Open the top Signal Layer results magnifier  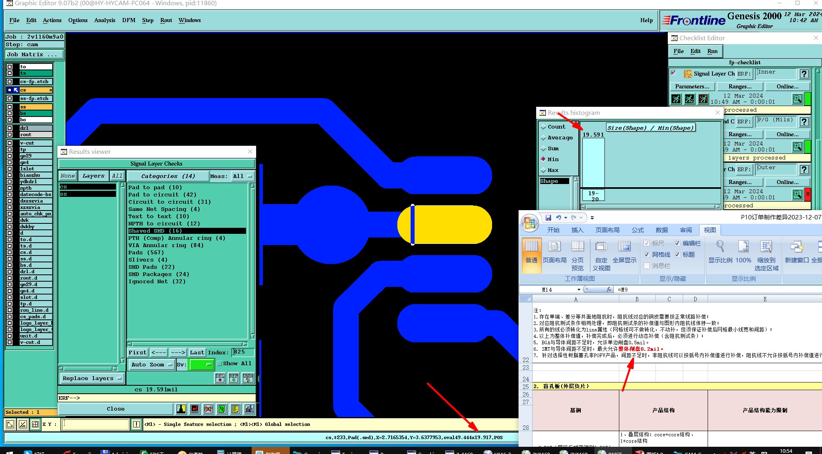click(797, 98)
